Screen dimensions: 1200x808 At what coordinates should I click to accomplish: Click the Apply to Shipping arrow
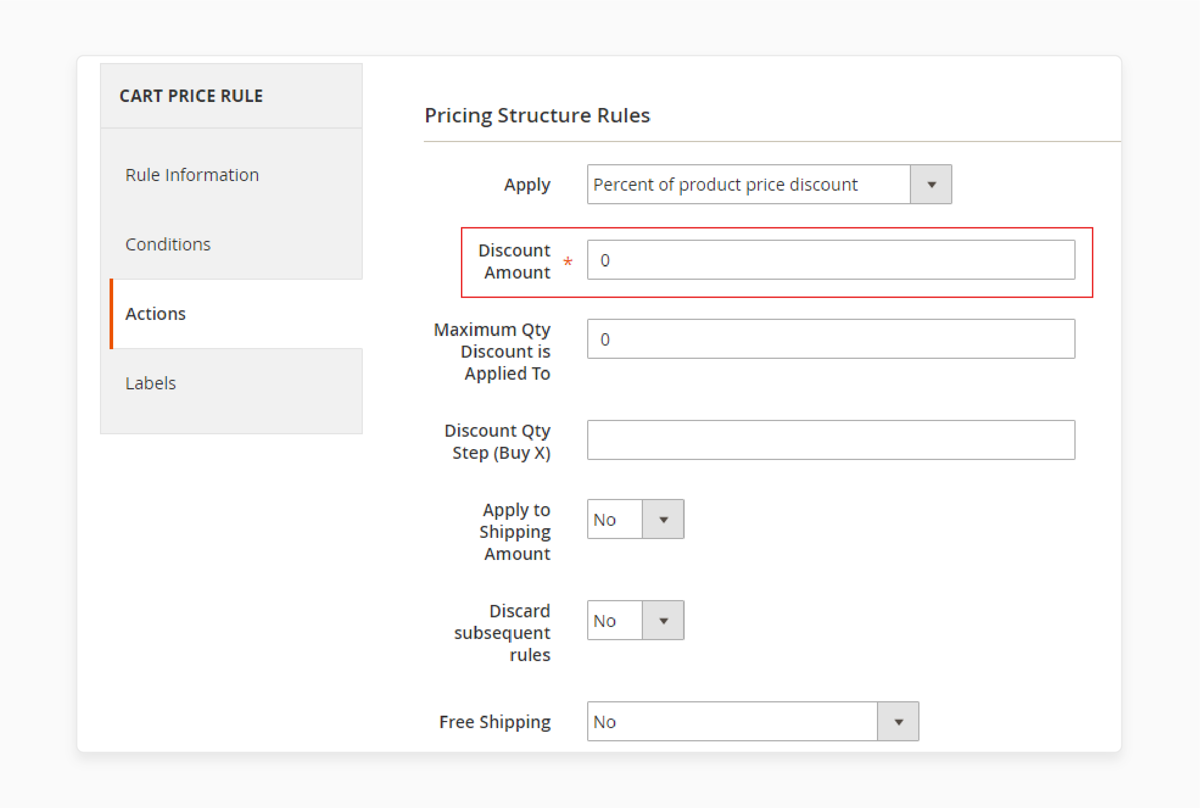pos(663,519)
